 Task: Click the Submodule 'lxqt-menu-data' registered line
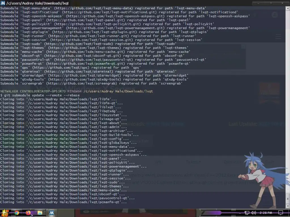pos(103,8)
